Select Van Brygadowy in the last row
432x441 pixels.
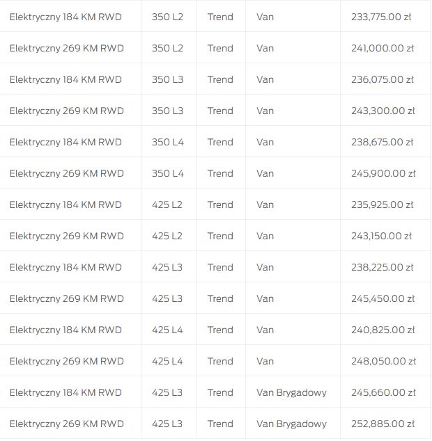click(x=291, y=424)
